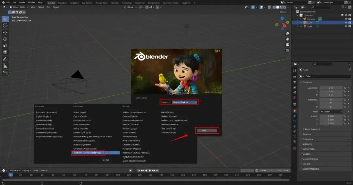This screenshot has width=353, height=185.
Task: Expand the Relations panel
Action: tap(307, 134)
